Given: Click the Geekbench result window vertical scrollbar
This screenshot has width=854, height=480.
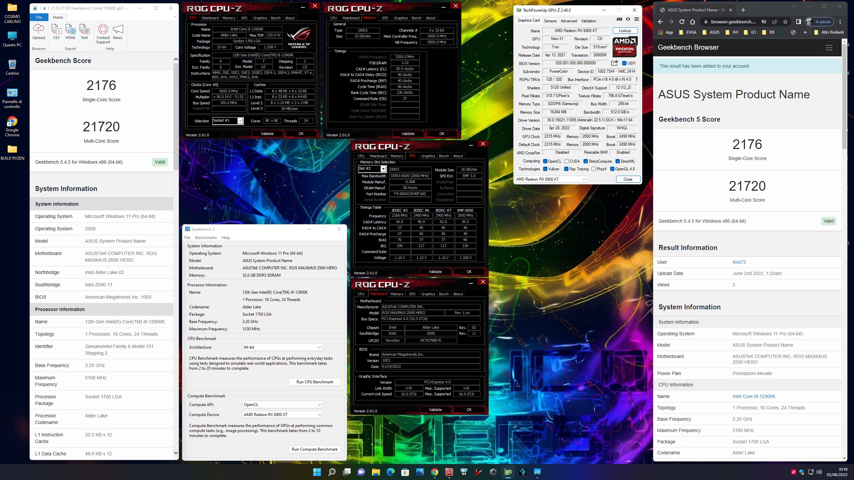Looking at the screenshot, I should point(176,117).
